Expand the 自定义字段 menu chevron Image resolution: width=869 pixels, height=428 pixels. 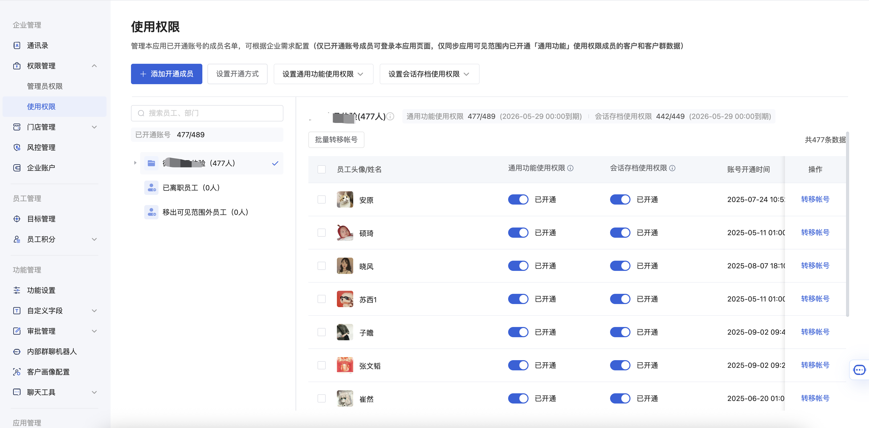tap(94, 310)
